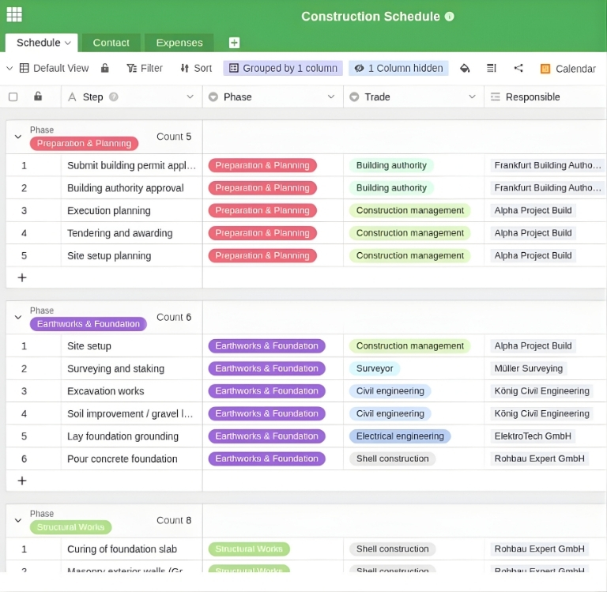Open the paint bucket row color tool
The width and height of the screenshot is (607, 592).
[x=465, y=69]
